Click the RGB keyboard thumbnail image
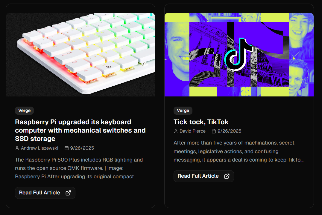Viewport: 322px width, 215px height. coord(80,55)
